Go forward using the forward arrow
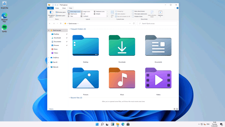This screenshot has height=127, width=225. [54, 24]
